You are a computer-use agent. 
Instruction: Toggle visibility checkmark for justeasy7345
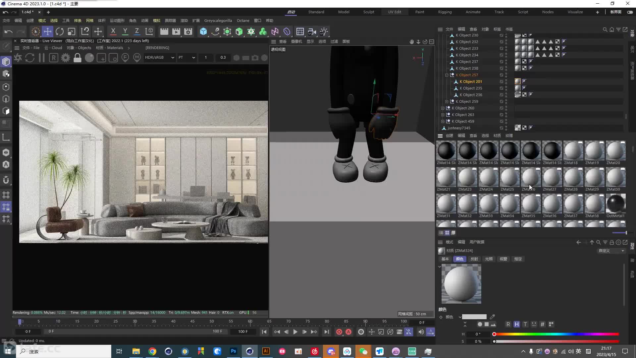(x=502, y=128)
